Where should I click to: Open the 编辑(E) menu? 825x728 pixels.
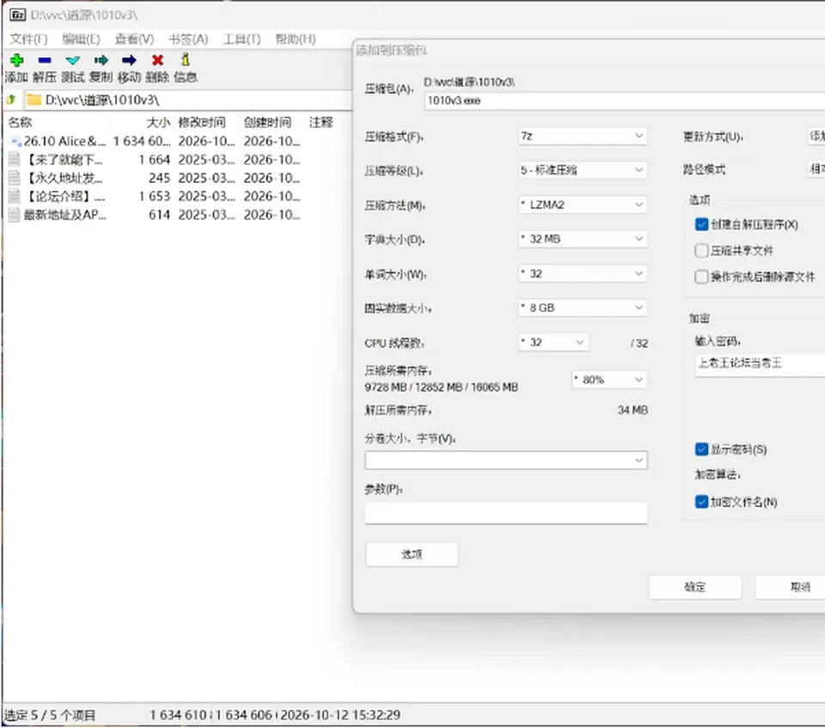(81, 39)
